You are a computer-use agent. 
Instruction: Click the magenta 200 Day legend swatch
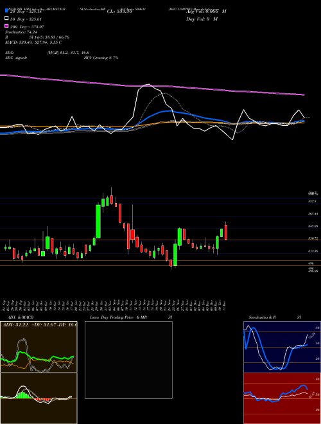tap(6, 26)
